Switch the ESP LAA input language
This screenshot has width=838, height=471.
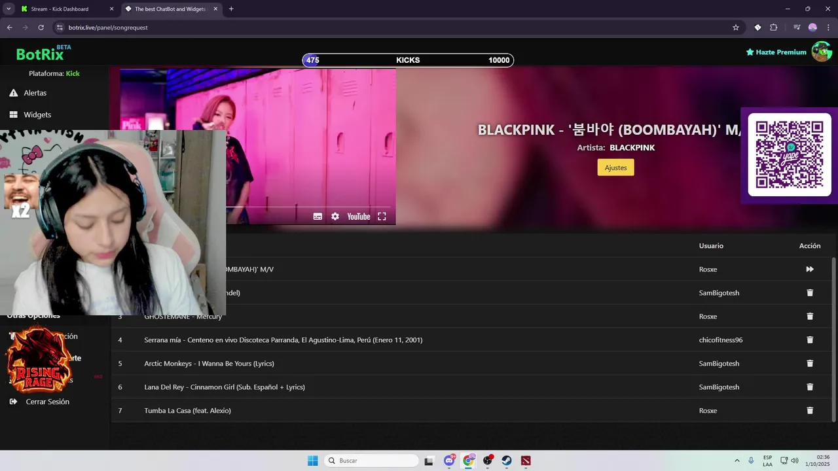767,461
